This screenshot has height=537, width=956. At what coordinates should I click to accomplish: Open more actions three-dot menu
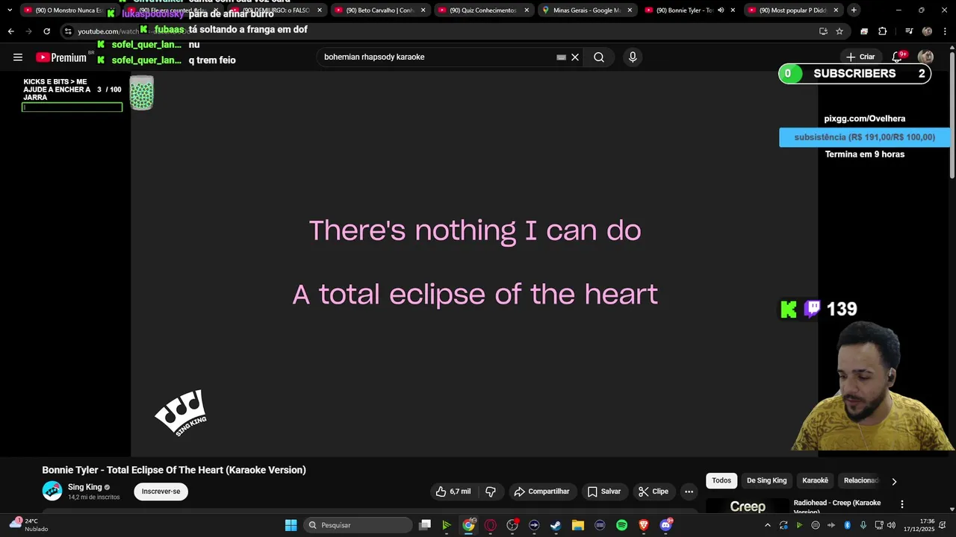point(689,492)
